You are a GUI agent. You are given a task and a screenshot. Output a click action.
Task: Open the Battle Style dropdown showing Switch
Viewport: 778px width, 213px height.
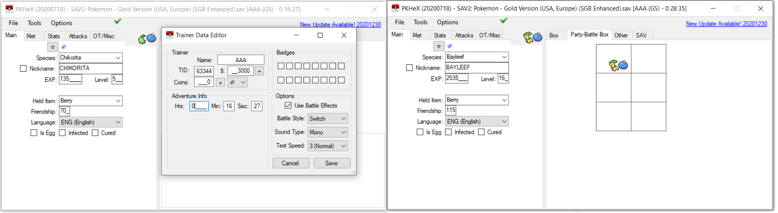pos(327,119)
